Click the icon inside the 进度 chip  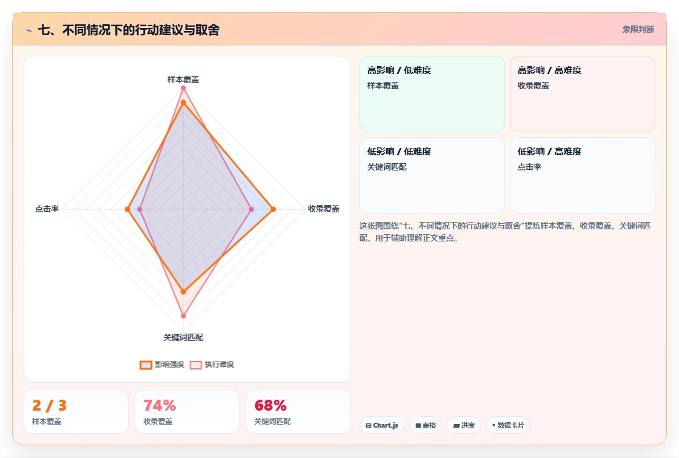[456, 425]
